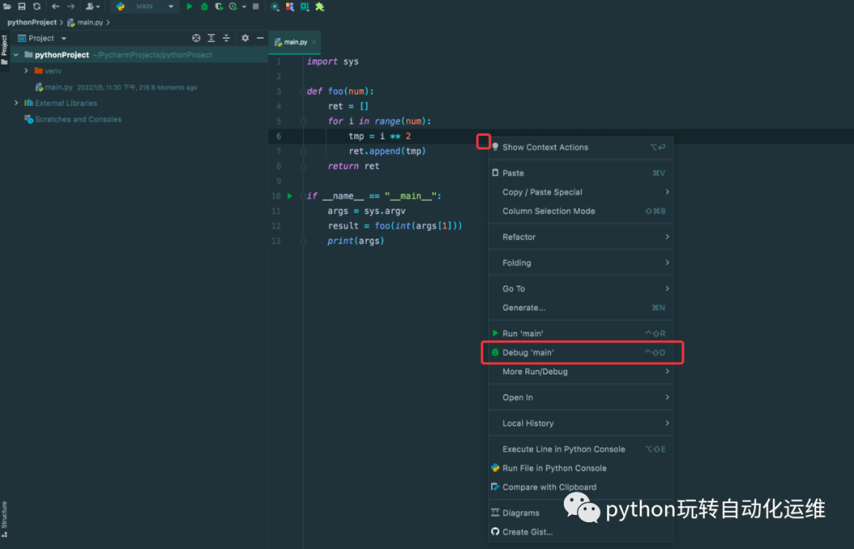This screenshot has width=854, height=549.
Task: Click the run gutter arrow at line 10
Action: pos(289,196)
